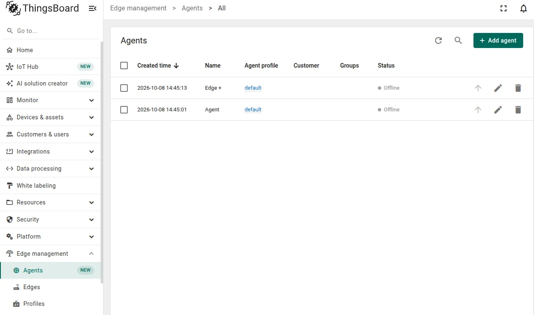Click the ThingsBoard logo
534x315 pixels.
(42, 8)
